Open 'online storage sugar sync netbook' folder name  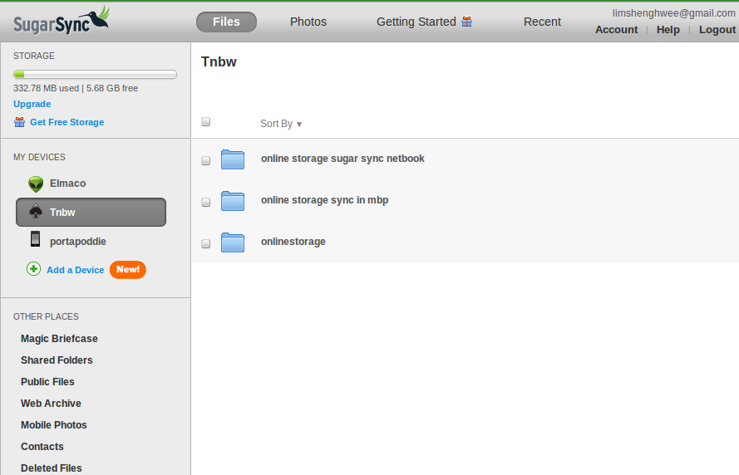tap(342, 159)
